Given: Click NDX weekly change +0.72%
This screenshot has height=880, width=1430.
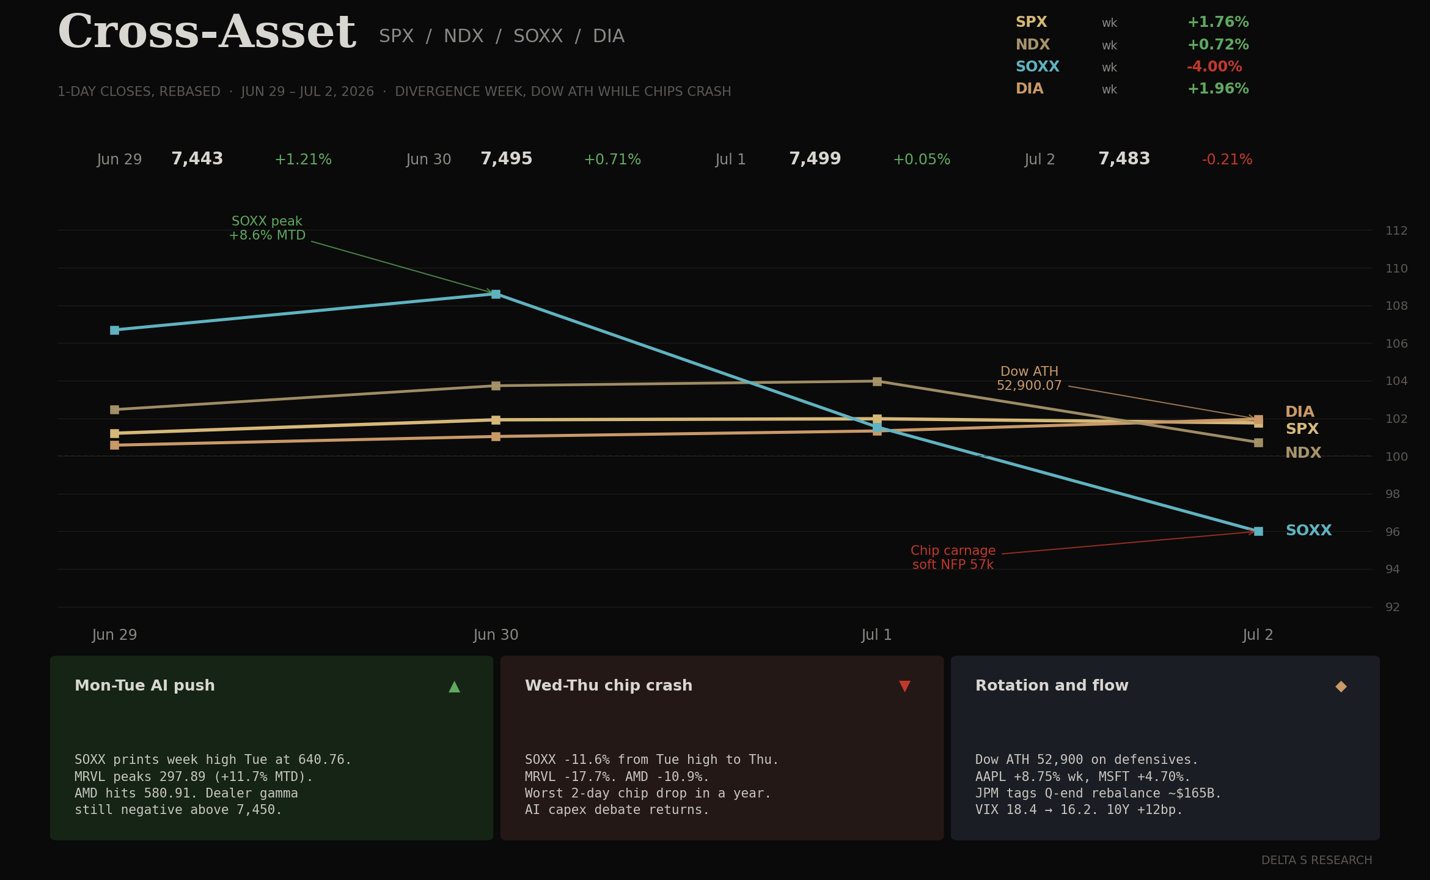Looking at the screenshot, I should (x=1218, y=45).
